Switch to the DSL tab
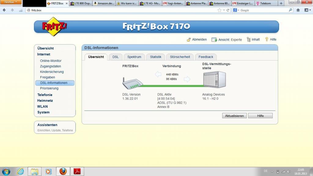 pos(115,57)
